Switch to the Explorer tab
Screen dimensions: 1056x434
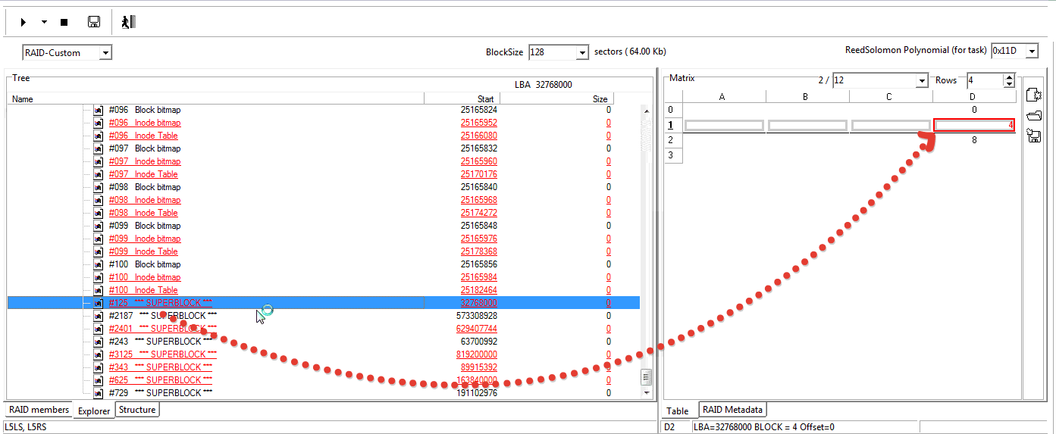click(x=95, y=411)
